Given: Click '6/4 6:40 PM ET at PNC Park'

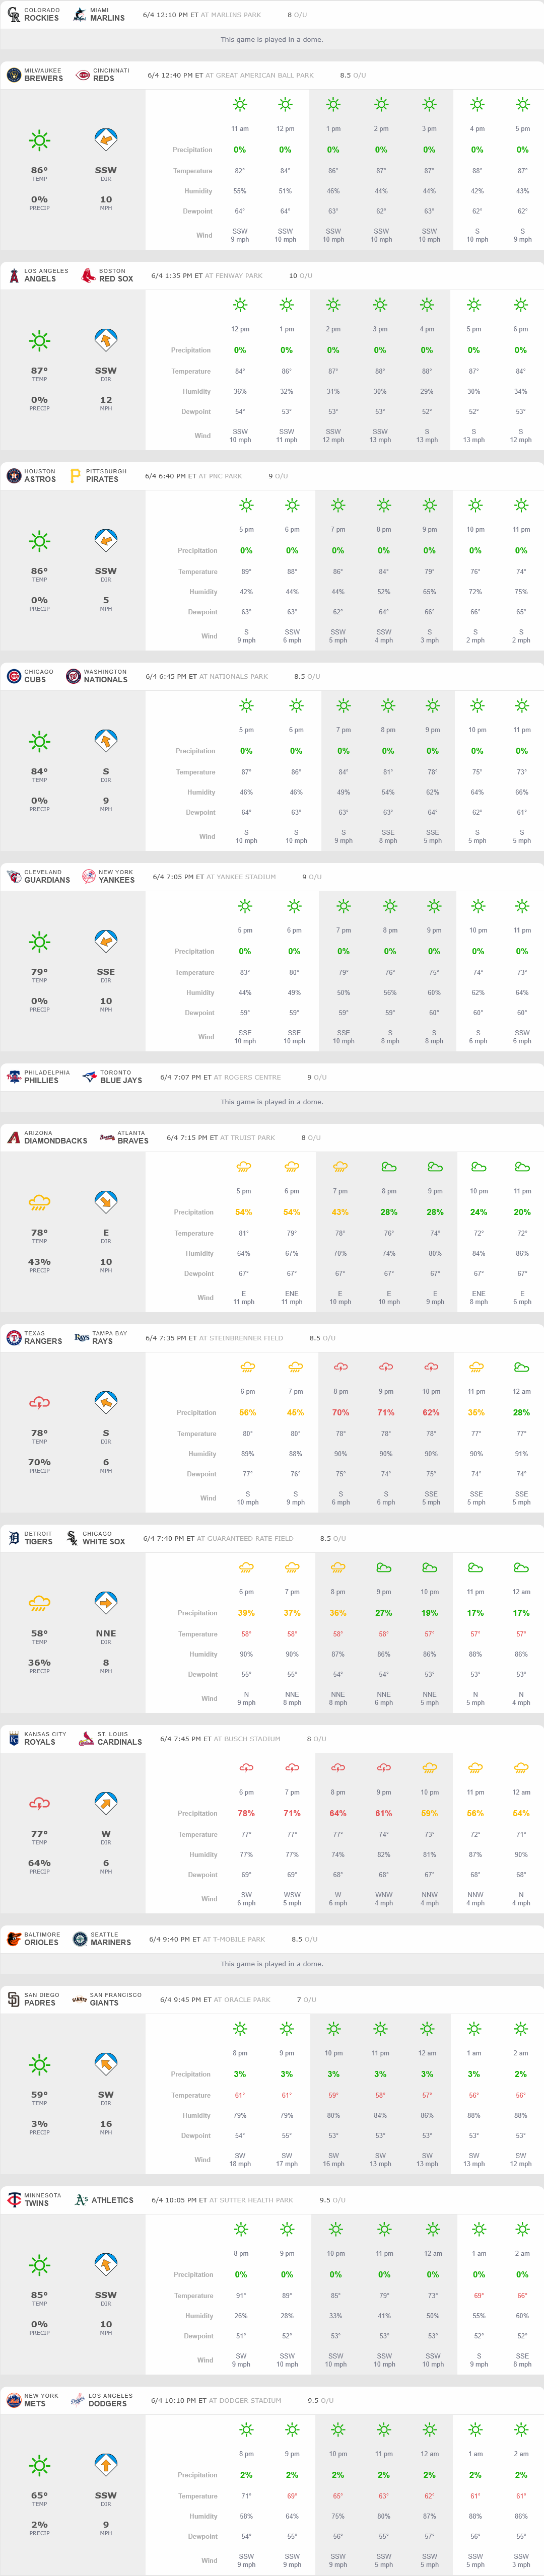Looking at the screenshot, I should (193, 476).
